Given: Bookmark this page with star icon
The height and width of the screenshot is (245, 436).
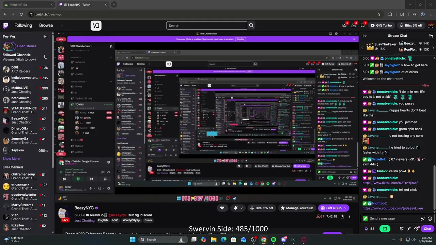Looking at the screenshot, I should click(379, 14).
